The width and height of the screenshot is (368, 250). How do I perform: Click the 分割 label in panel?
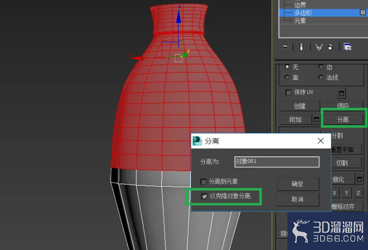(337, 136)
